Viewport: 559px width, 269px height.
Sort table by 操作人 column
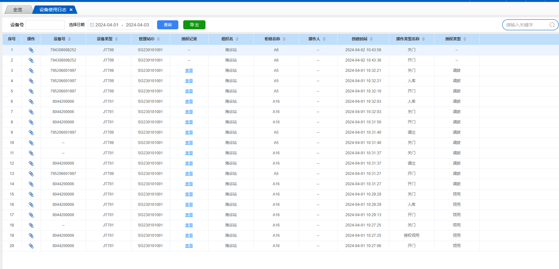click(324, 39)
